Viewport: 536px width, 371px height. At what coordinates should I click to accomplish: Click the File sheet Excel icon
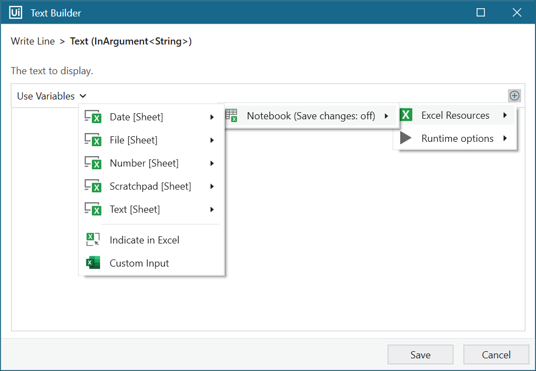93,140
